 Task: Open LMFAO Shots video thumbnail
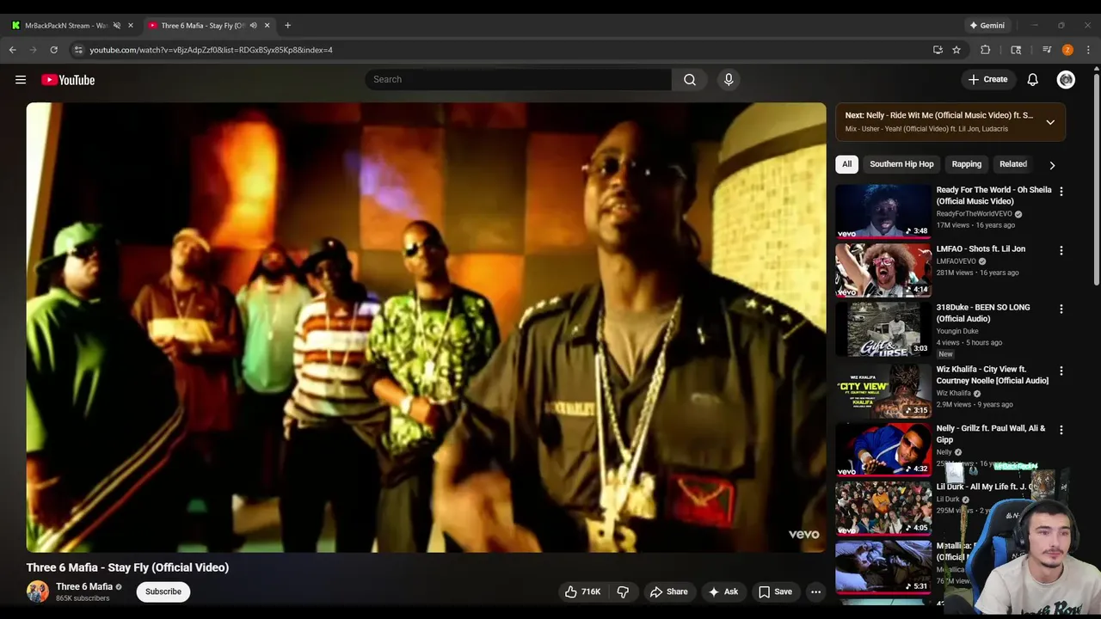[883, 270]
